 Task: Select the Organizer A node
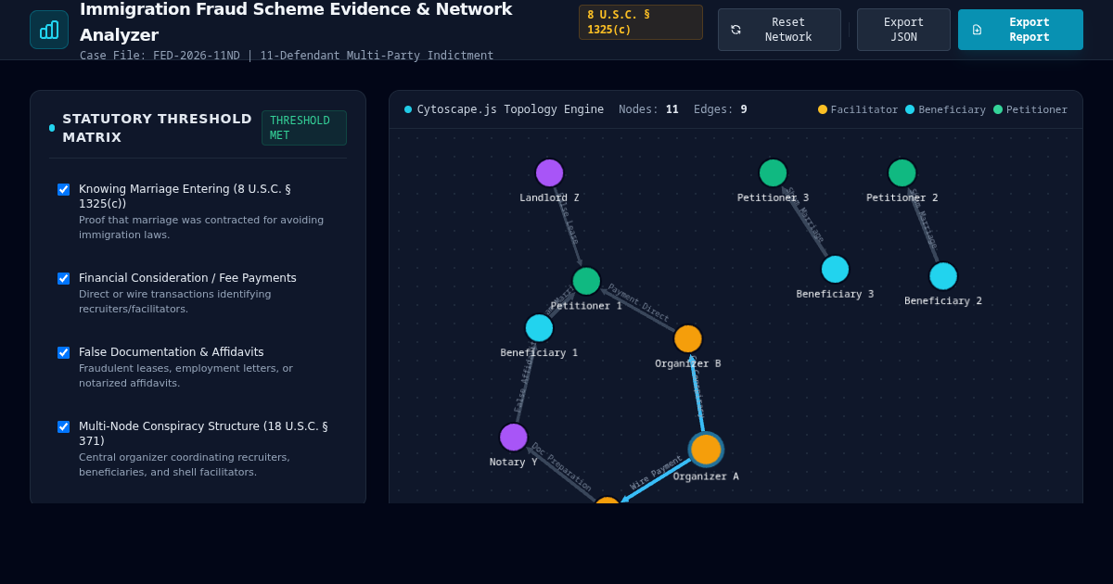coord(706,450)
